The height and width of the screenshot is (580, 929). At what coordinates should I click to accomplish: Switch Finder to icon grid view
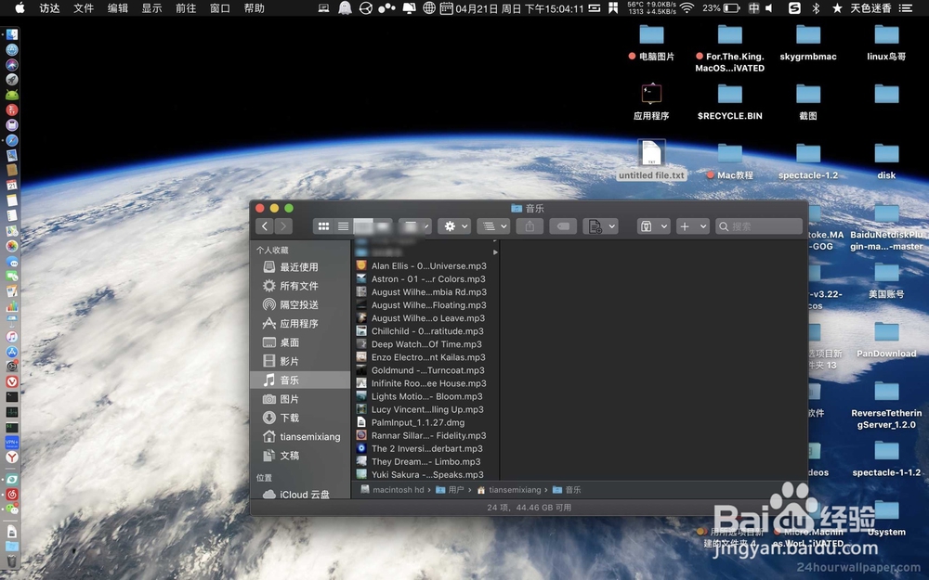[x=323, y=226]
